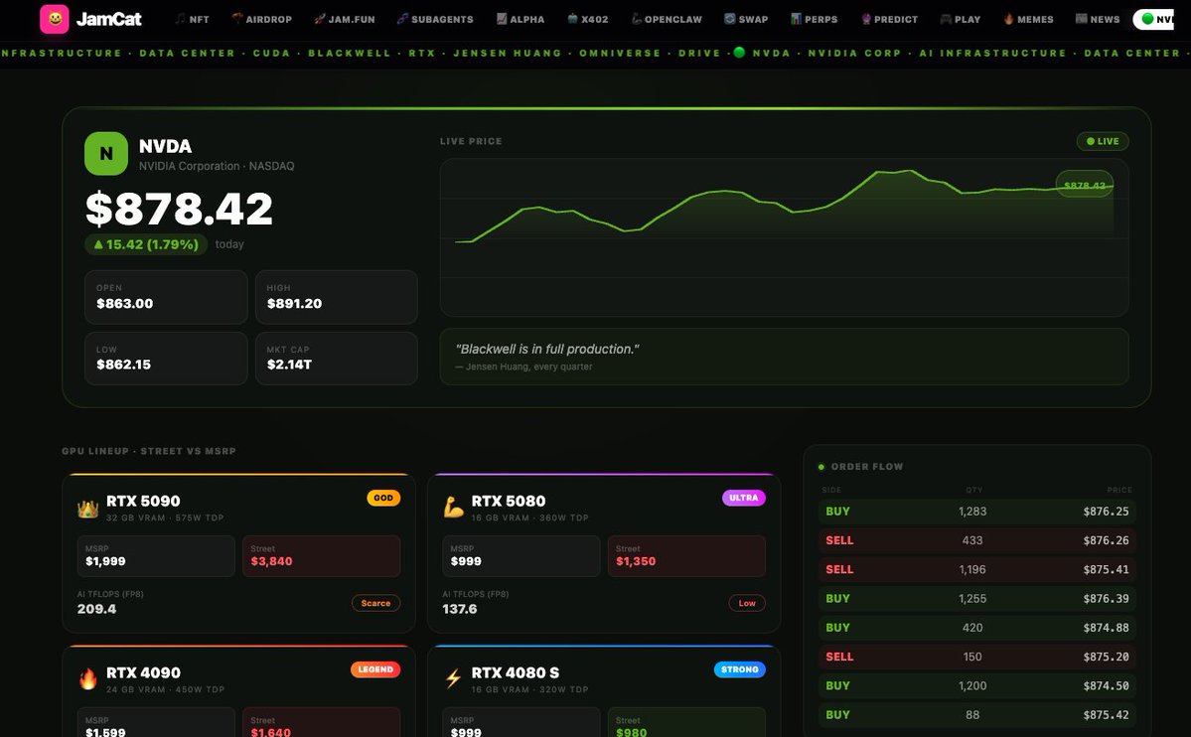The width and height of the screenshot is (1191, 737).
Task: Click the LIVE status badge
Action: click(x=1103, y=141)
